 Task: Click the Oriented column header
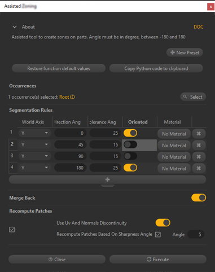[138, 122]
